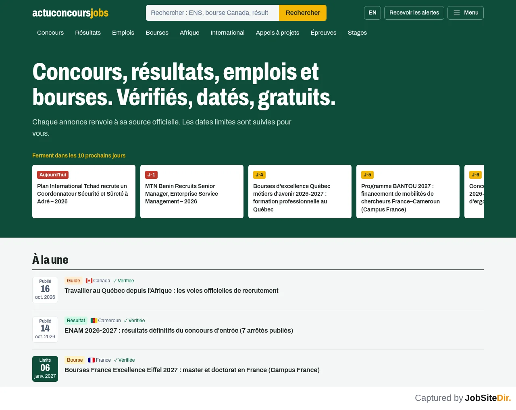Click Vérifiée label on Canada row
The image size is (516, 410).
124,281
